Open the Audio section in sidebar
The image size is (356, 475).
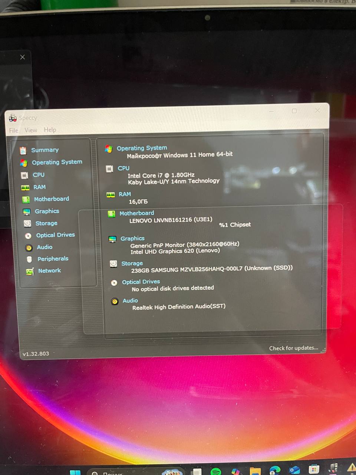coord(44,247)
